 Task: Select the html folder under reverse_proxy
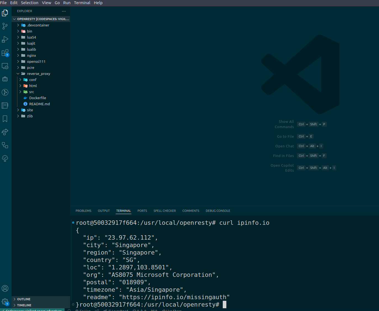coord(41,86)
